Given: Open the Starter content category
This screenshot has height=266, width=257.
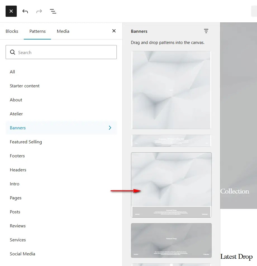Looking at the screenshot, I should 61,86.
